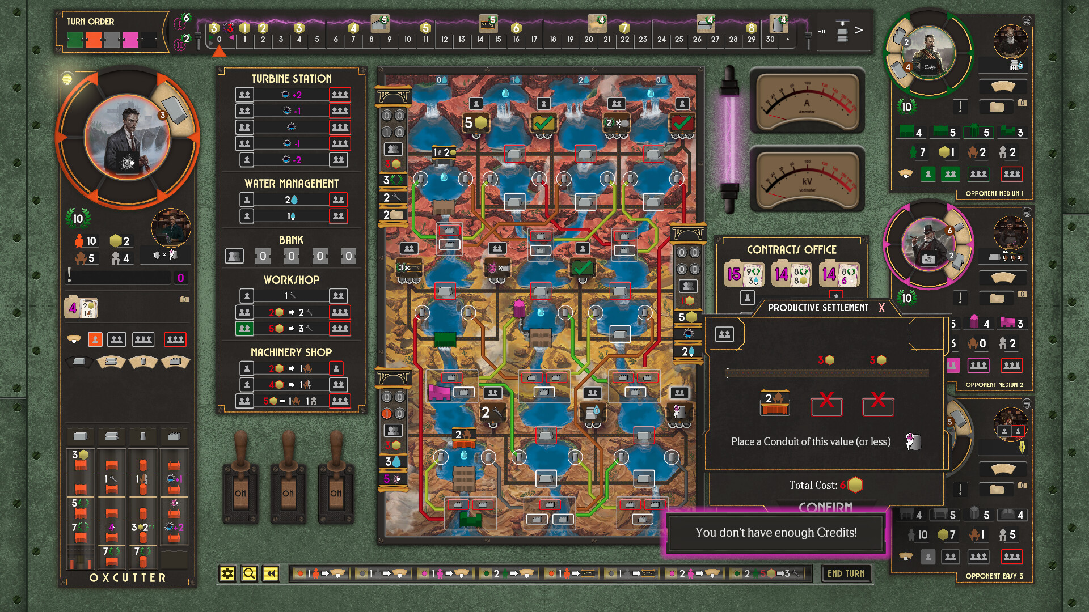Click the OPPONENT EASY 3 label

pos(994,576)
